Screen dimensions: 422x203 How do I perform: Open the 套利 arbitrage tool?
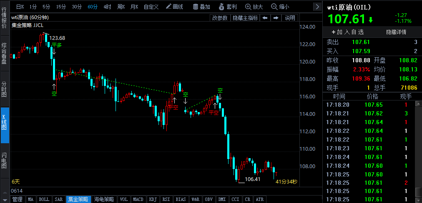click(x=227, y=7)
